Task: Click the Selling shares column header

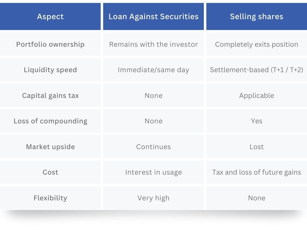Action: point(257,16)
